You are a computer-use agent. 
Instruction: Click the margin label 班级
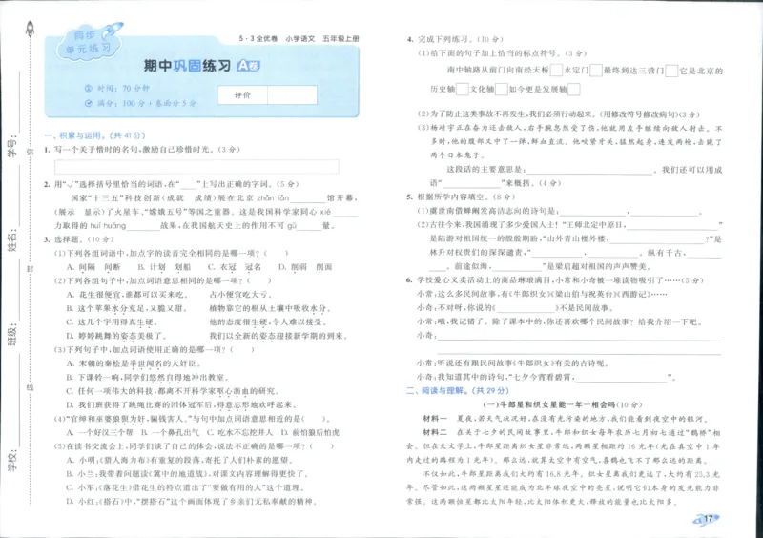(11, 335)
